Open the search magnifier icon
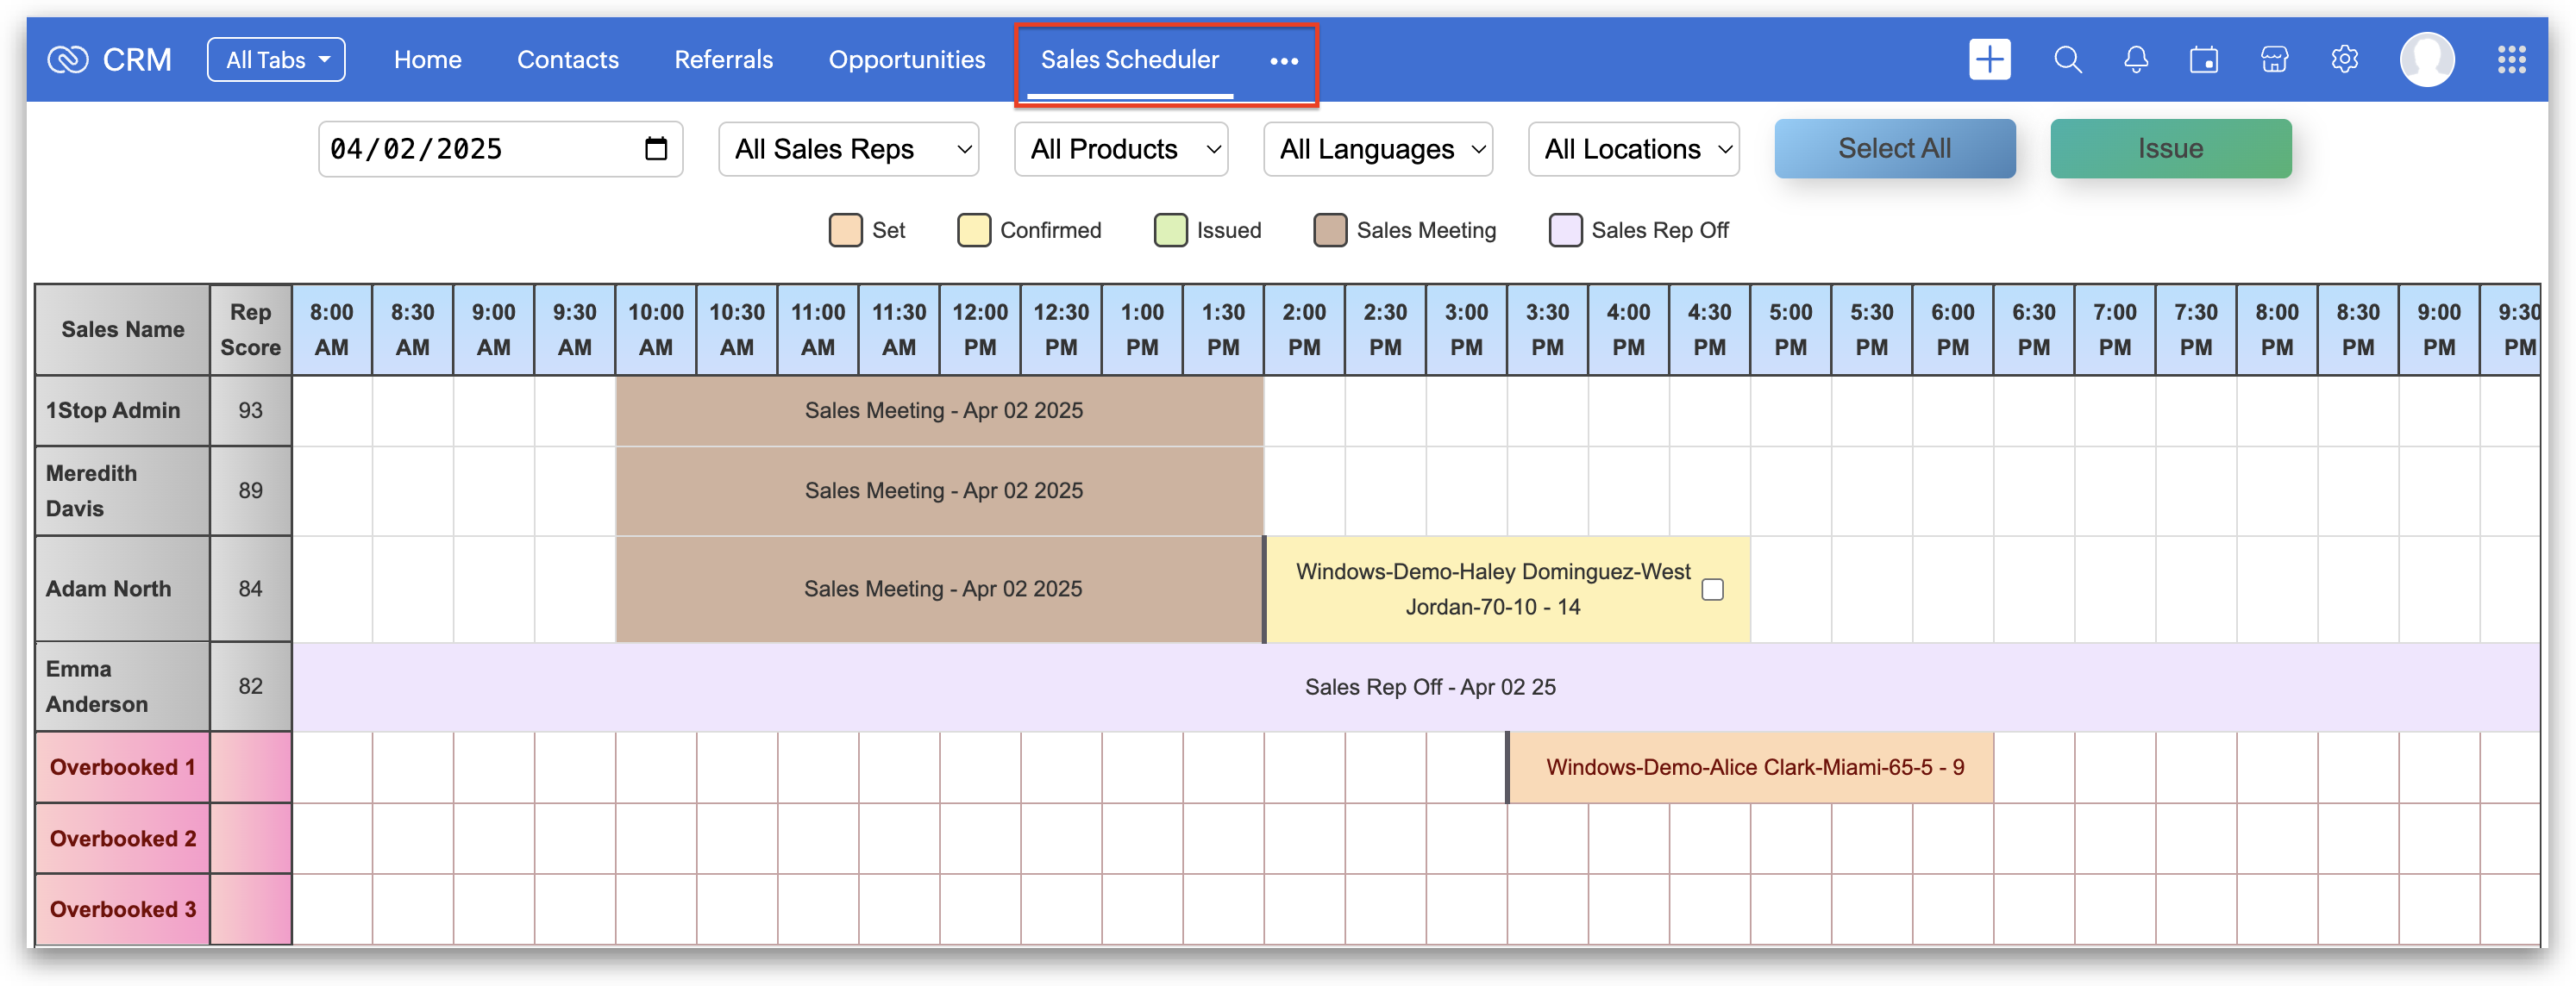Screen dimensions: 2576x986 pos(2067,60)
